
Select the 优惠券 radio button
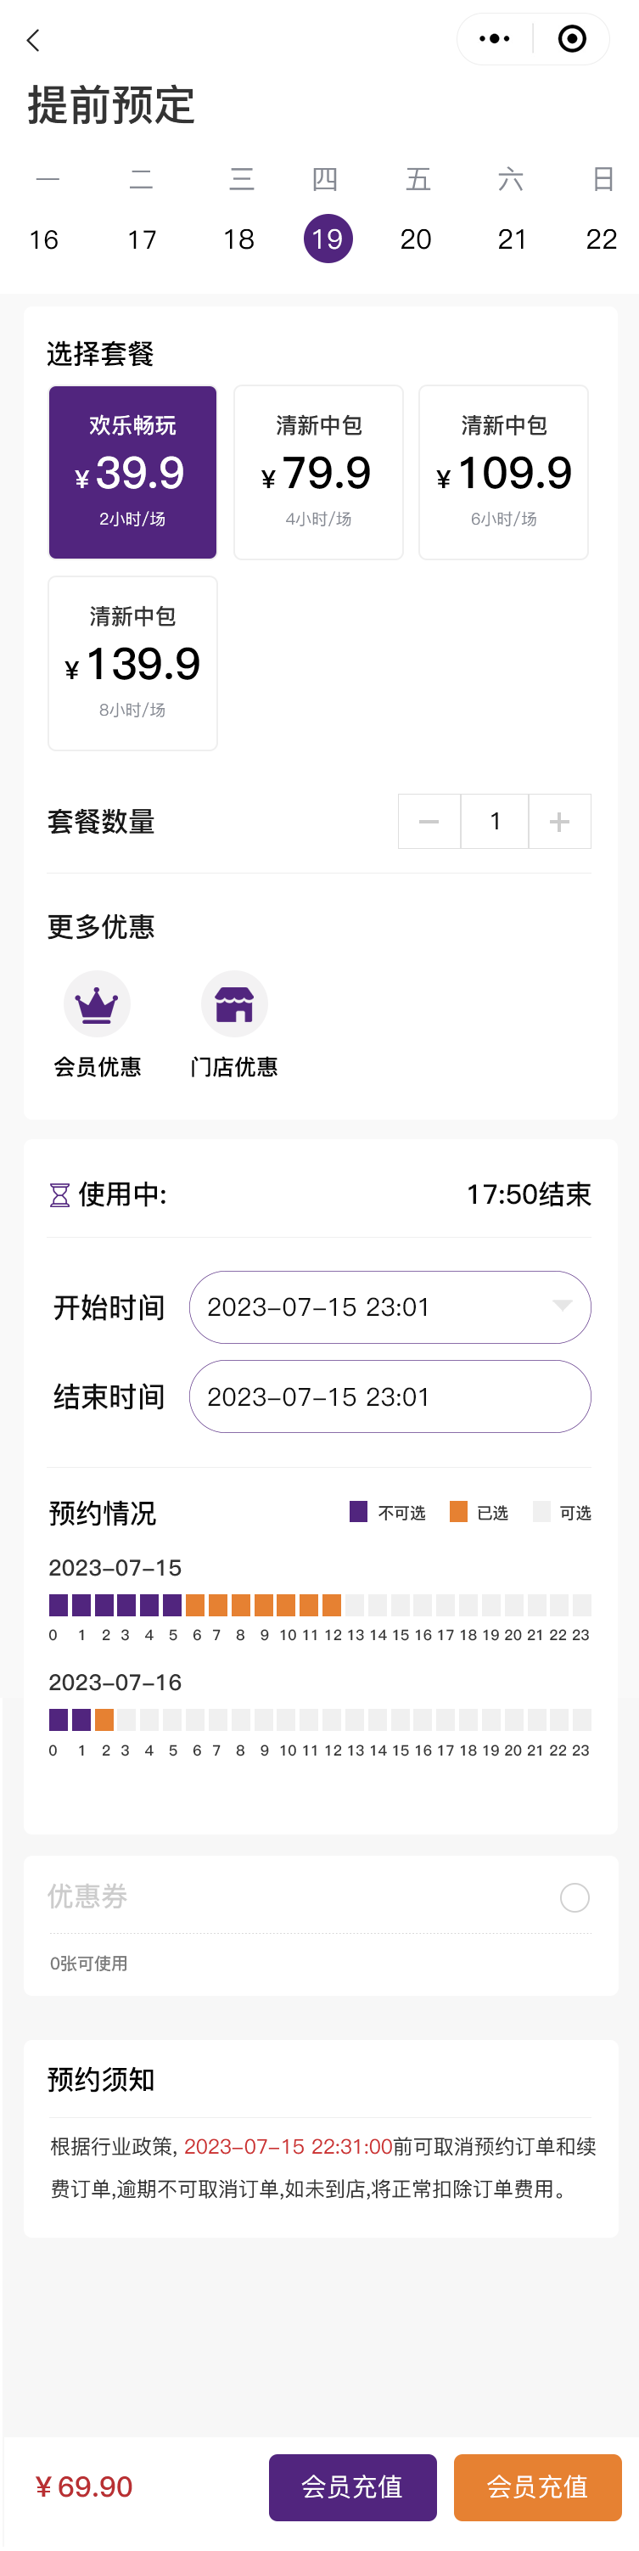(575, 1897)
